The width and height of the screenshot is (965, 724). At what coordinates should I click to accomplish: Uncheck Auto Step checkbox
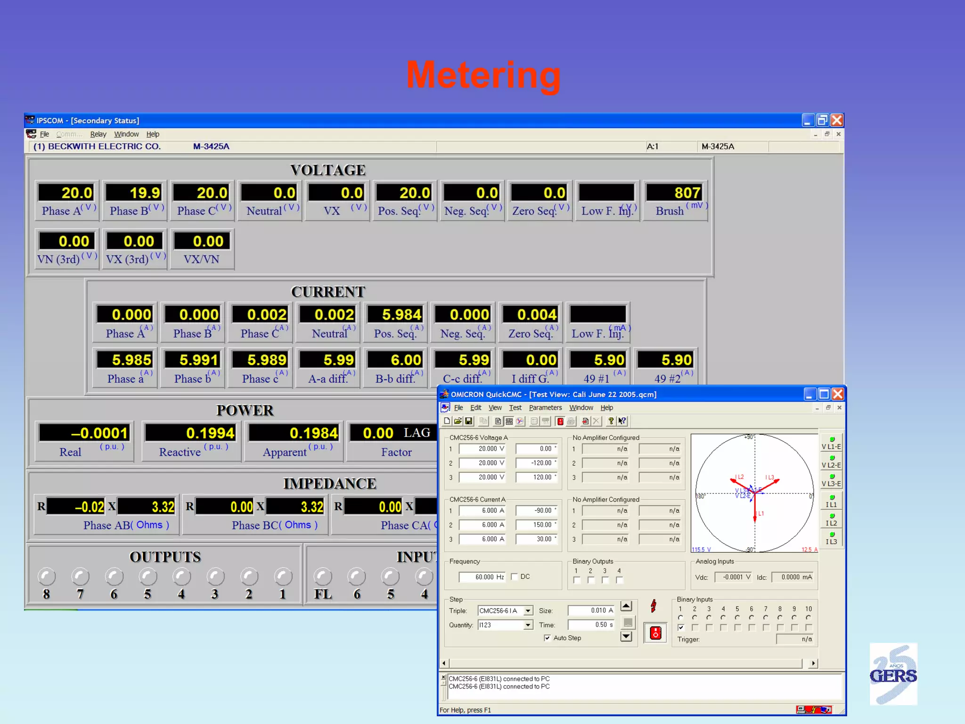click(x=548, y=638)
